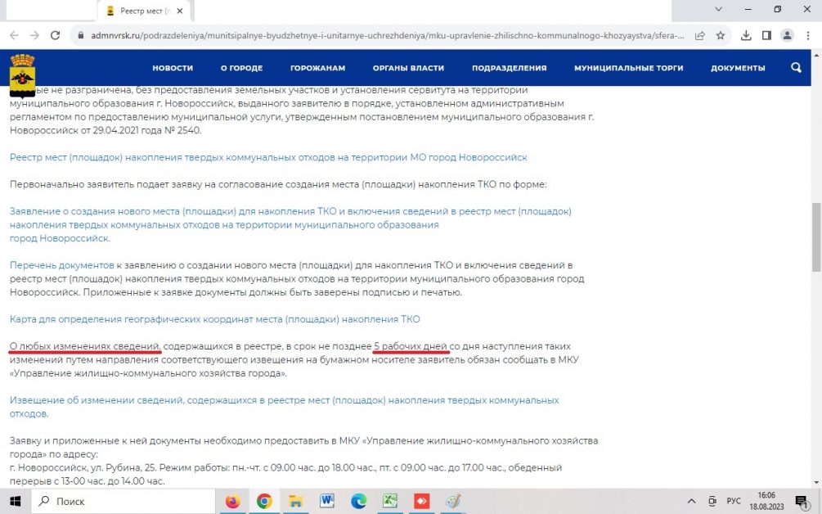
Task: Toggle the browser side panel icon
Action: (766, 35)
